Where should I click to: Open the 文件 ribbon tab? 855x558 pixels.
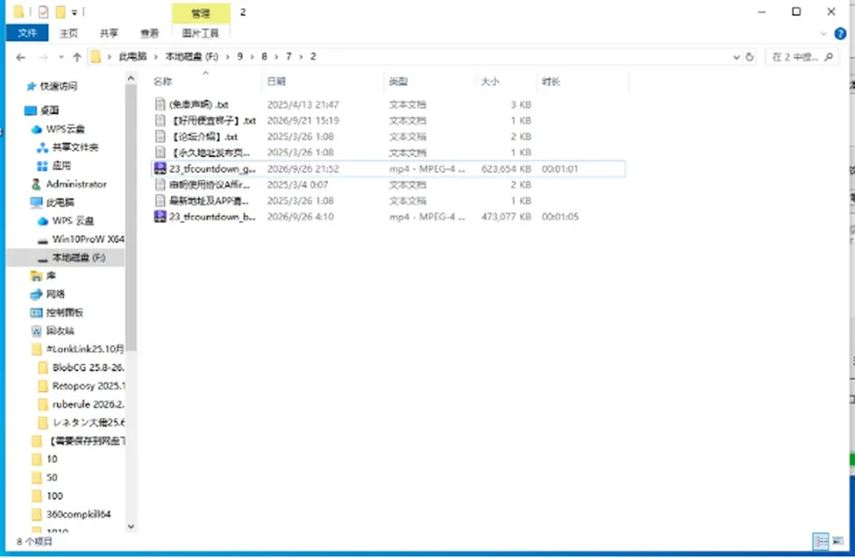point(28,33)
